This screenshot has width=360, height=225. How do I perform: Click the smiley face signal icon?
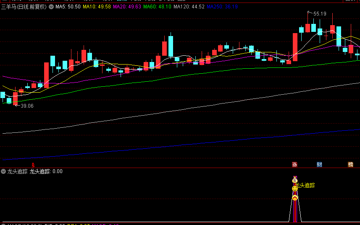pos(295,189)
